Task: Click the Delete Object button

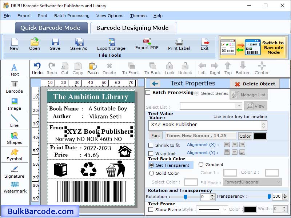Action: point(254,84)
